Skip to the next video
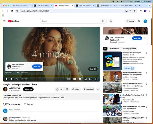The height and width of the screenshot is (124, 153). coord(12,79)
